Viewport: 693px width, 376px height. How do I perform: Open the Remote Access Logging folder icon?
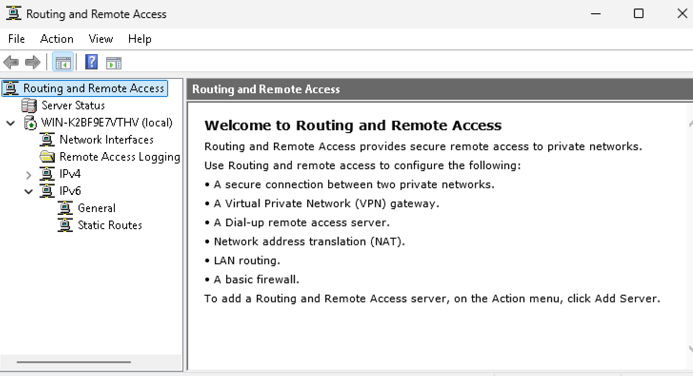47,157
